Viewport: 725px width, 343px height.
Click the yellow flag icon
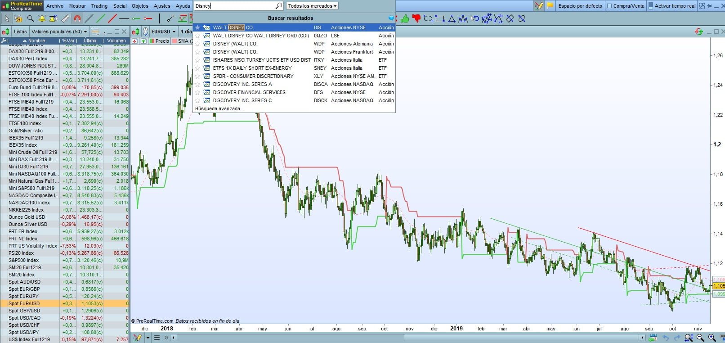pyautogui.click(x=550, y=6)
